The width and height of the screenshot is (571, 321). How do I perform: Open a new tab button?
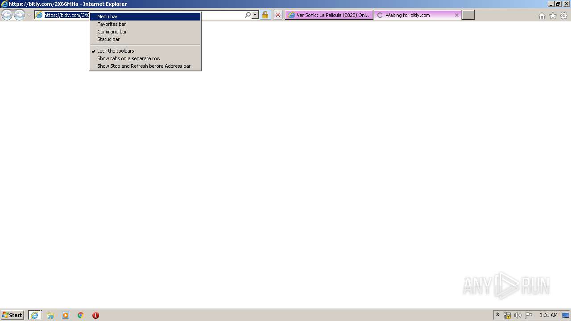pos(468,15)
